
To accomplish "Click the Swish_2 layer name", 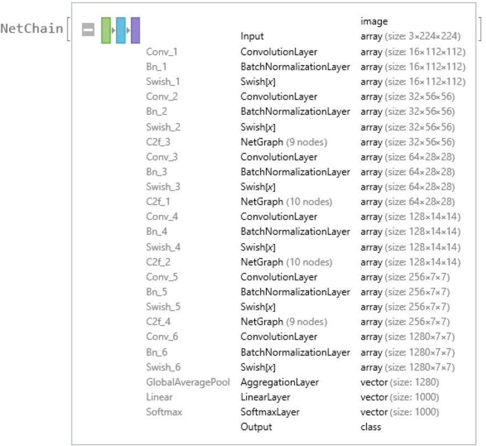I will [163, 127].
